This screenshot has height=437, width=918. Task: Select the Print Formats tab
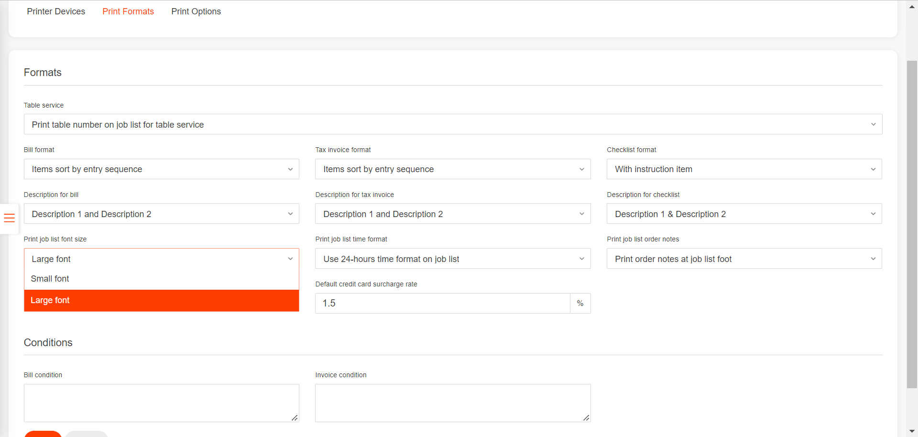[x=128, y=11]
